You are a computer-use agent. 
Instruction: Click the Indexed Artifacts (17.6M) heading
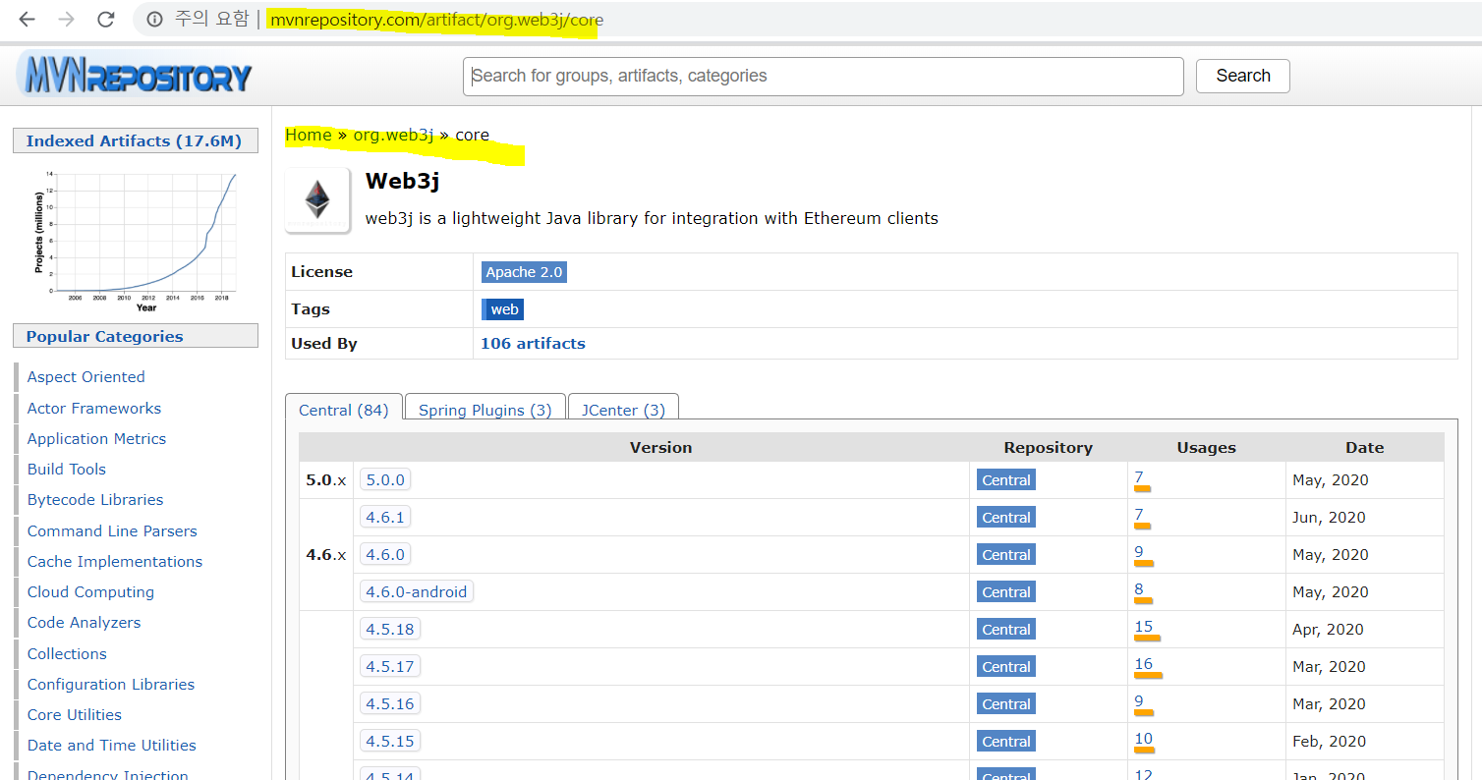click(134, 141)
